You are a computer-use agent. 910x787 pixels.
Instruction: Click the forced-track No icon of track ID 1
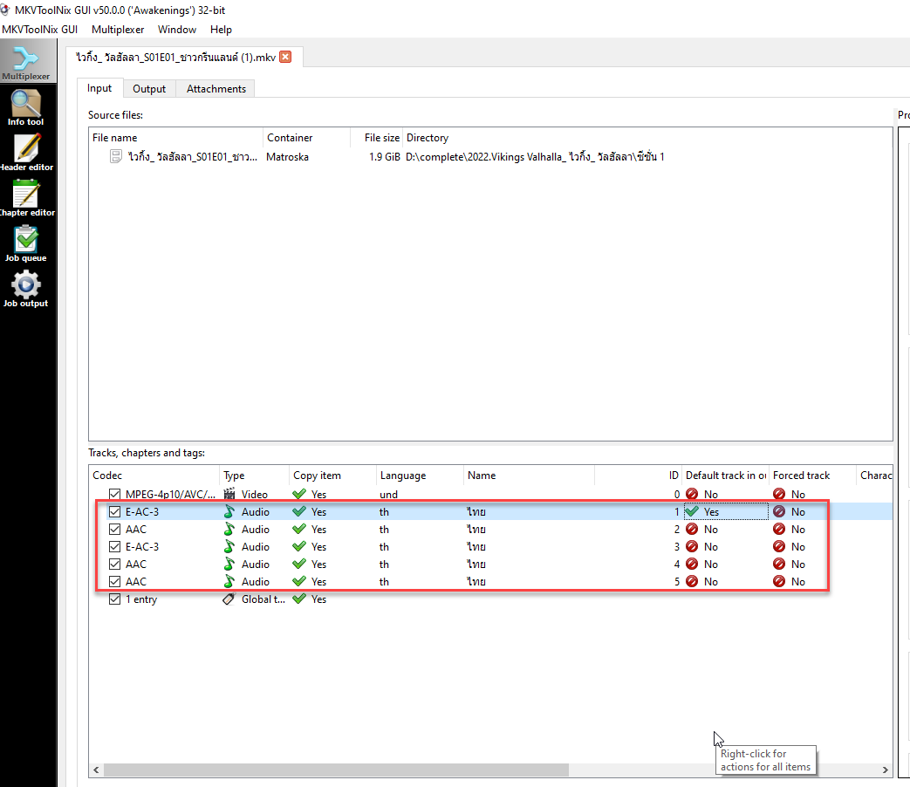point(779,512)
